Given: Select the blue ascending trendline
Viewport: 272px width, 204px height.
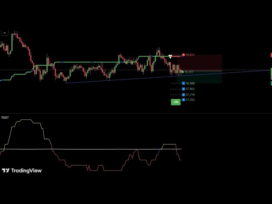Looking at the screenshot, I should coord(168,76).
